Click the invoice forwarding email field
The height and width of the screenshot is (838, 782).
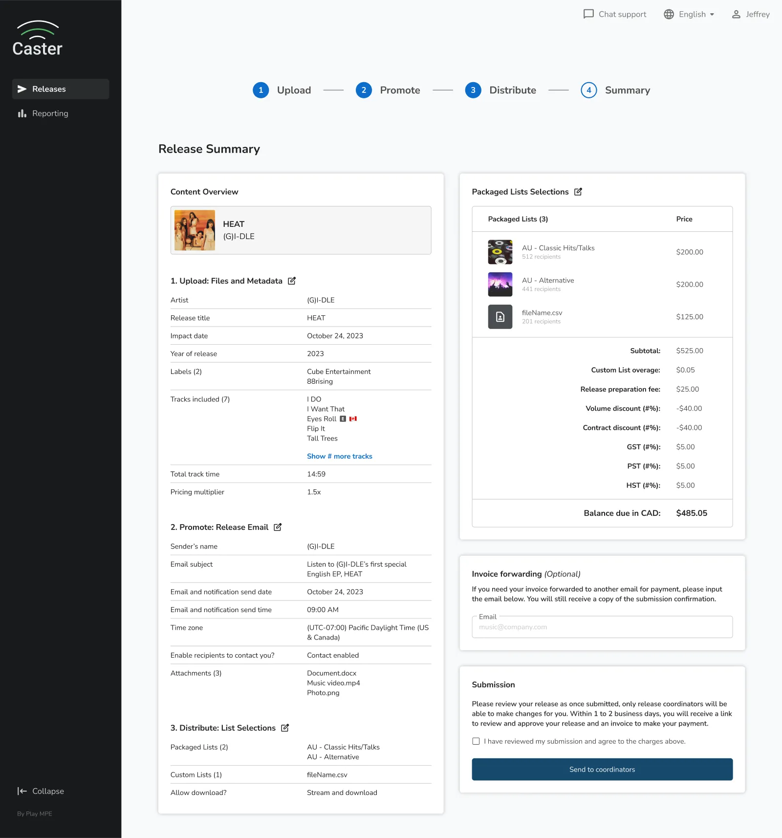(x=602, y=627)
